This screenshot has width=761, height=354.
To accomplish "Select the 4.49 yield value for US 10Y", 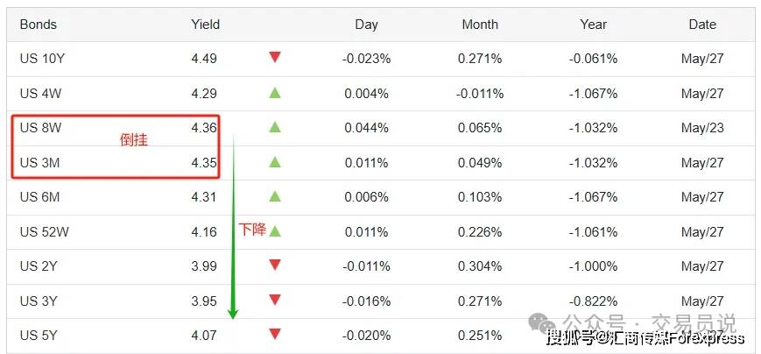I will point(204,59).
